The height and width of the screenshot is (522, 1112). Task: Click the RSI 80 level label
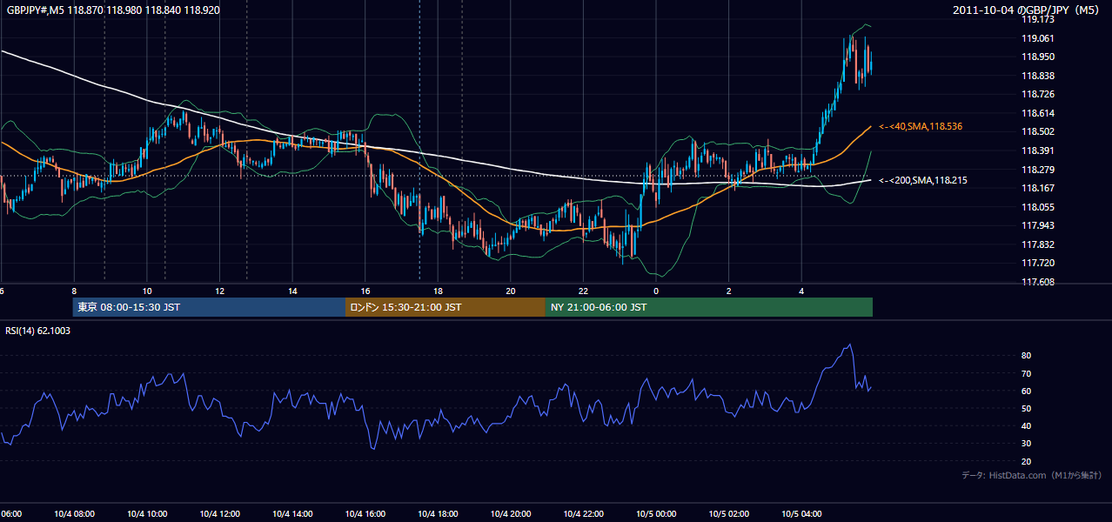(x=1026, y=356)
